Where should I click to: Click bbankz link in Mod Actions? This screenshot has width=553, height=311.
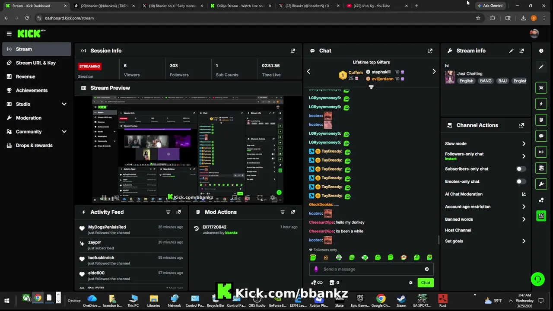(231, 233)
